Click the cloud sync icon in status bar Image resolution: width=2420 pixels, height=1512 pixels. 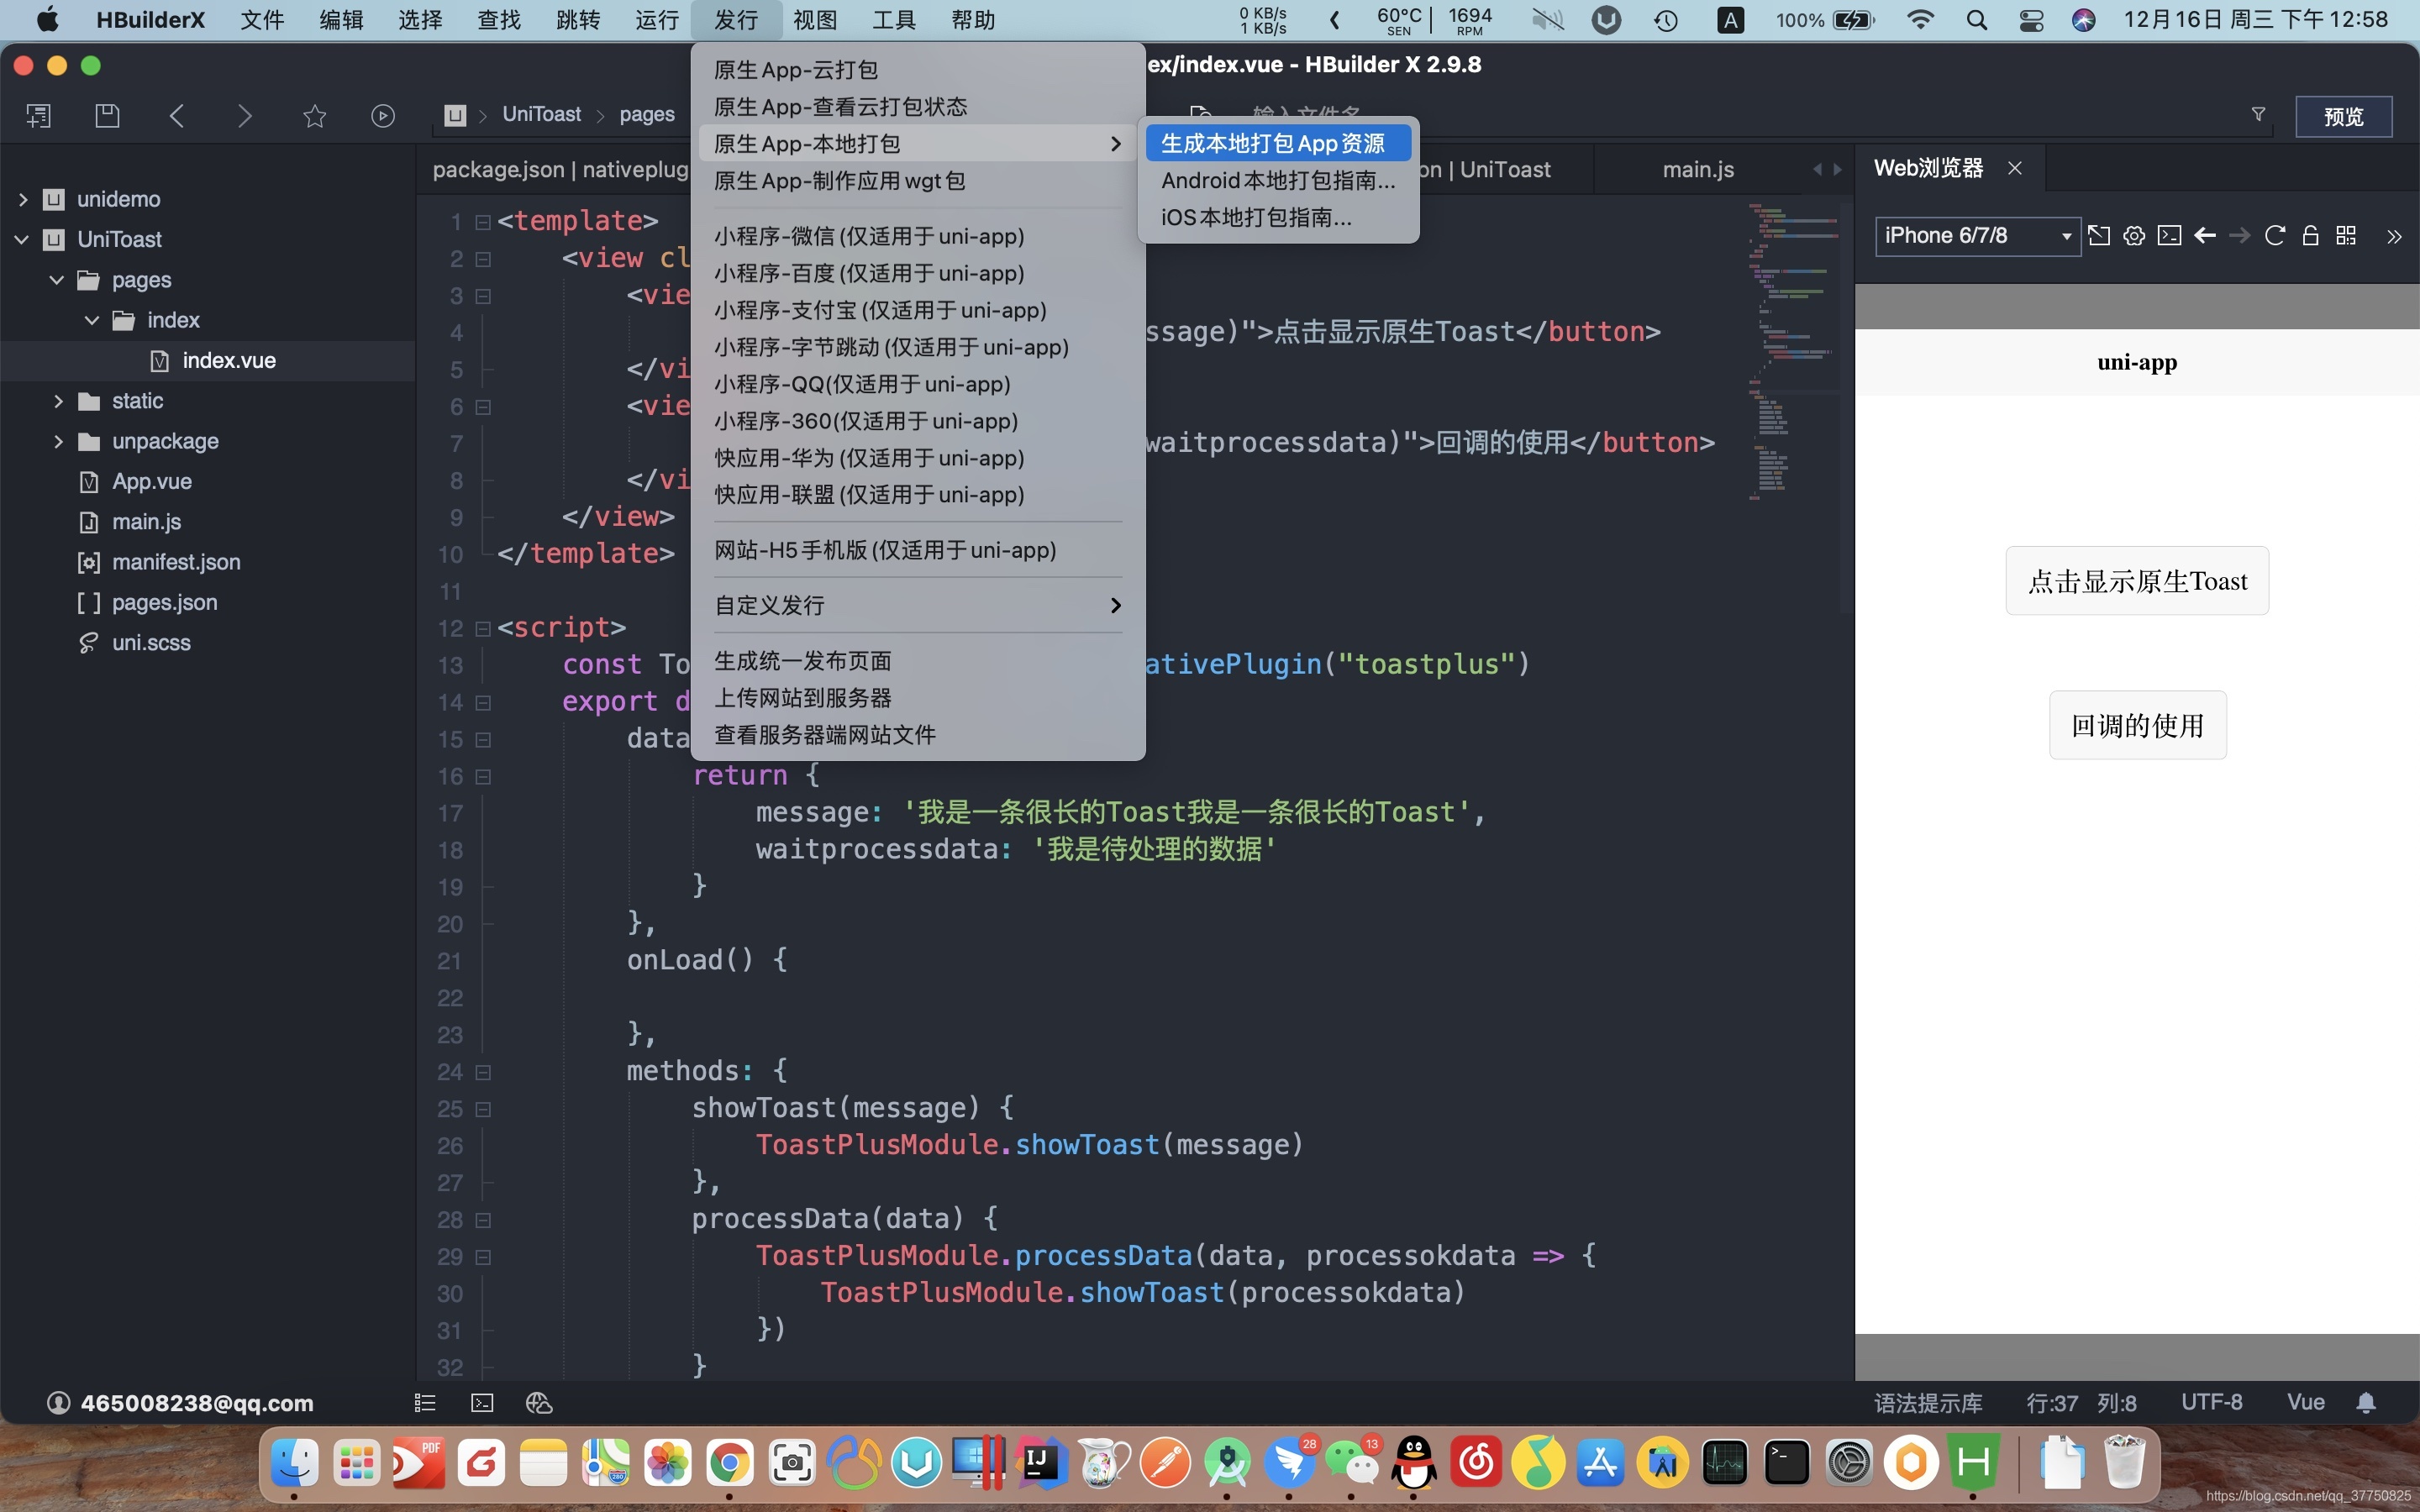(x=539, y=1403)
